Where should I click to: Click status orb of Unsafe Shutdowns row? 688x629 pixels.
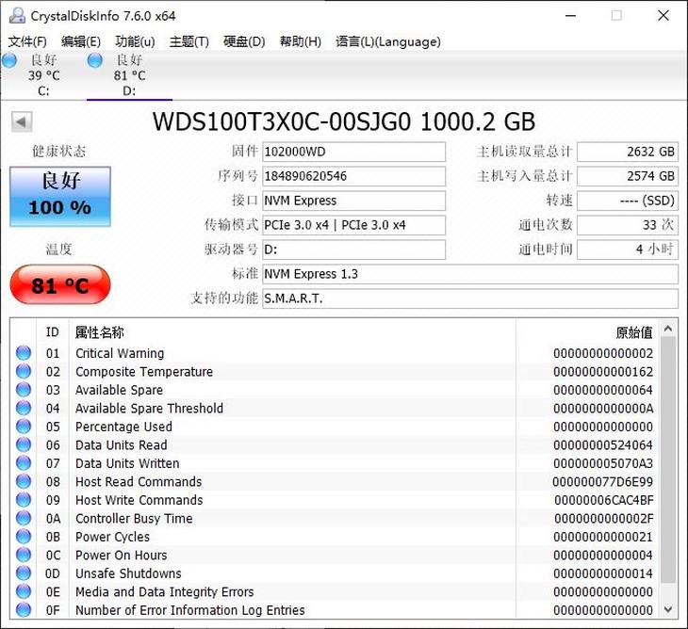pyautogui.click(x=24, y=573)
